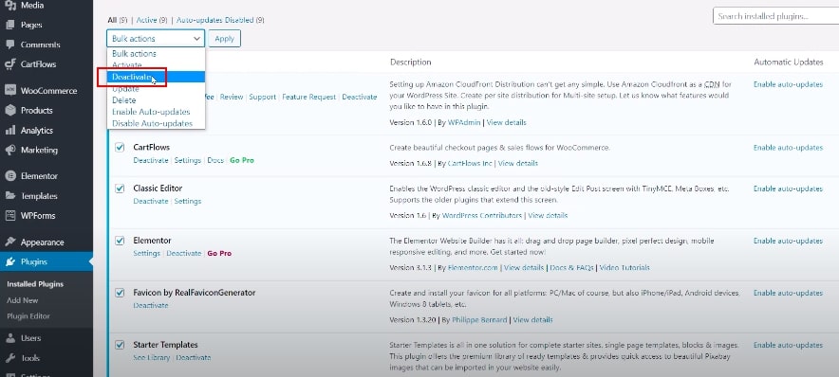The width and height of the screenshot is (839, 377).
Task: Open the WPAdmin author link
Action: [464, 122]
